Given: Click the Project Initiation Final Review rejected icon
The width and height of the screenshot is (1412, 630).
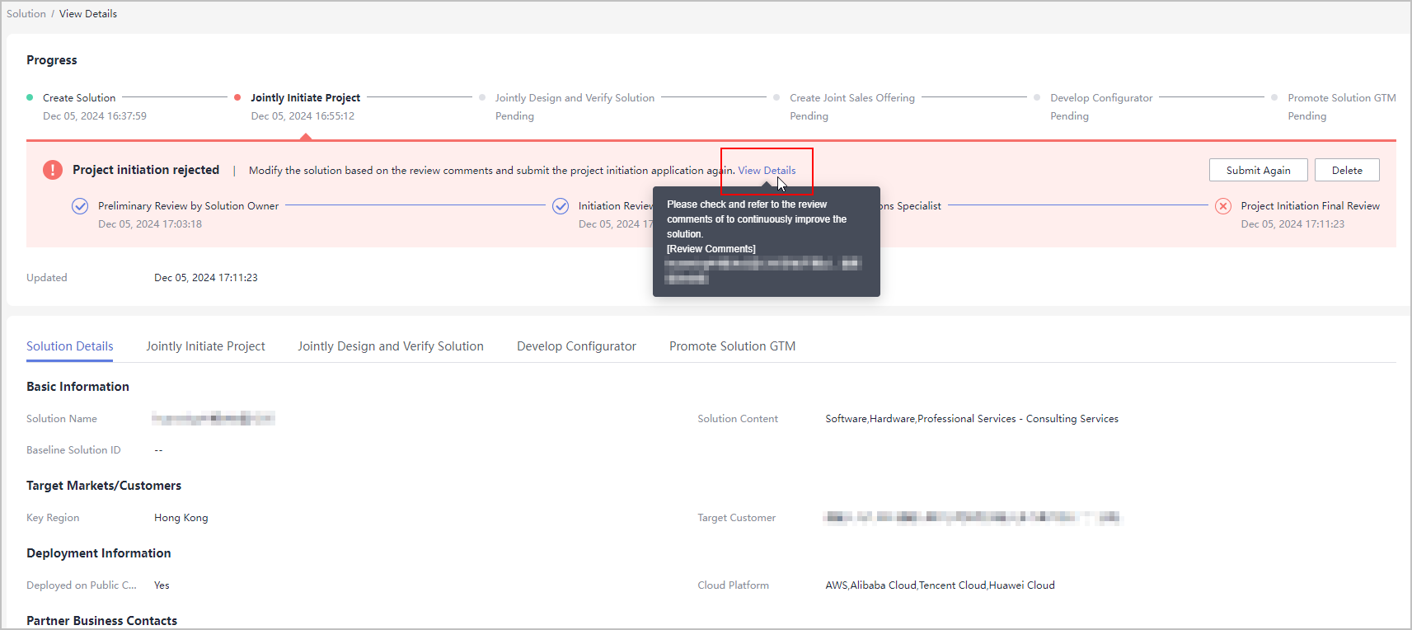Looking at the screenshot, I should tap(1223, 206).
